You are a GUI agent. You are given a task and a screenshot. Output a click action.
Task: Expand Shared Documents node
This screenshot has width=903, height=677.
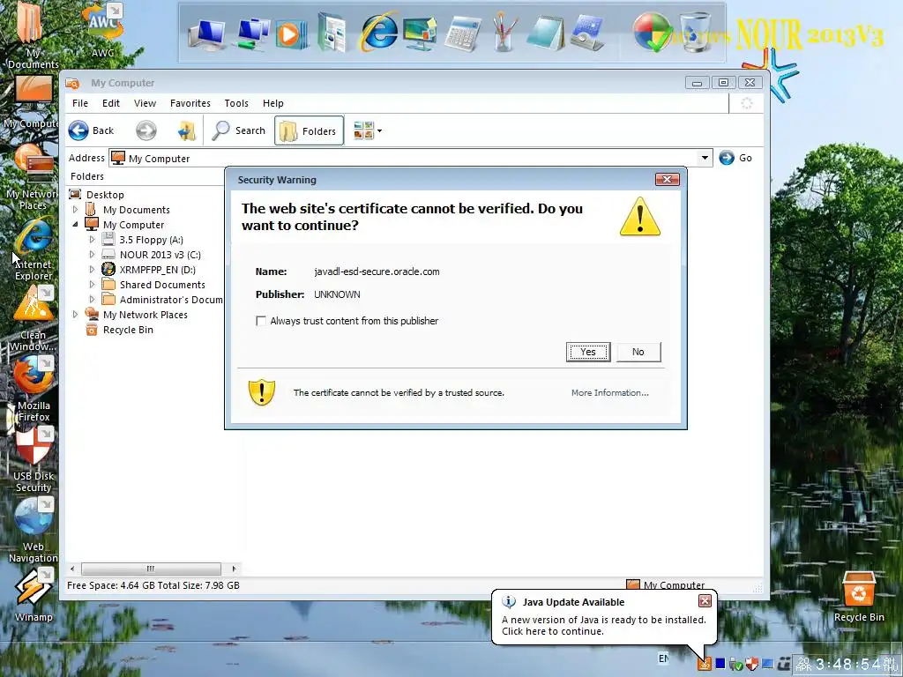pos(92,285)
